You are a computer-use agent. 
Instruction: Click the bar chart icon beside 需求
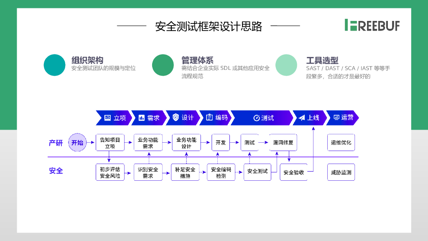(141, 118)
